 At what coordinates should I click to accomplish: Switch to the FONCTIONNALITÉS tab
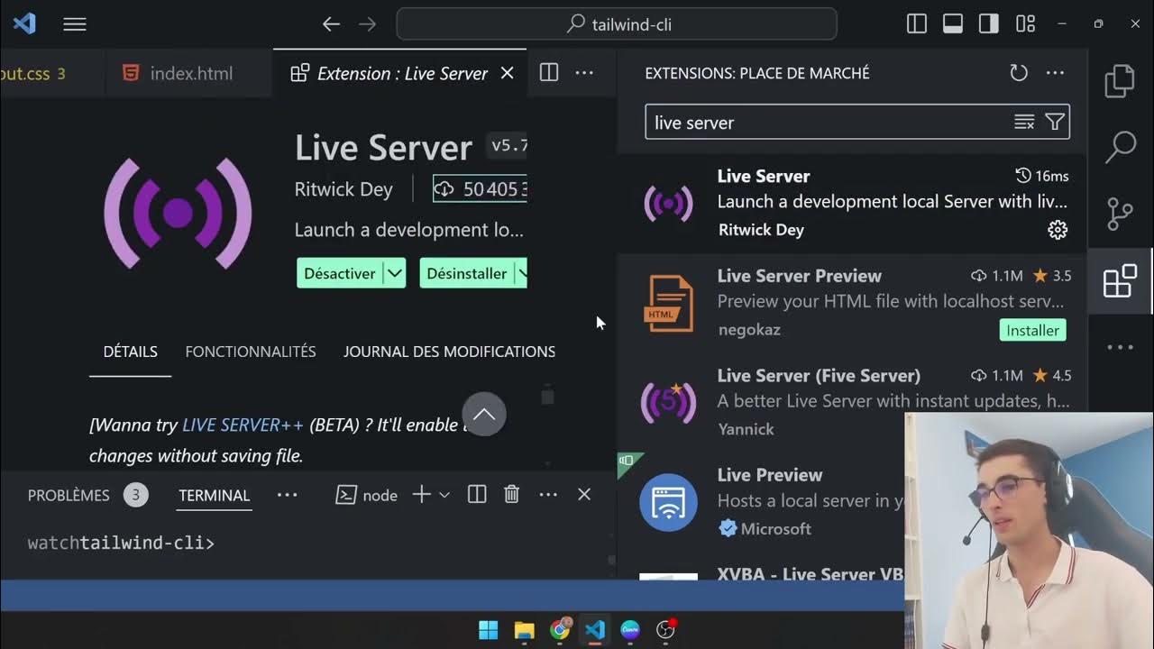point(251,352)
